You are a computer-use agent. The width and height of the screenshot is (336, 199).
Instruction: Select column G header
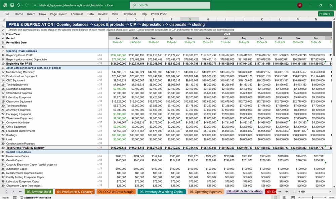(x=190, y=19)
